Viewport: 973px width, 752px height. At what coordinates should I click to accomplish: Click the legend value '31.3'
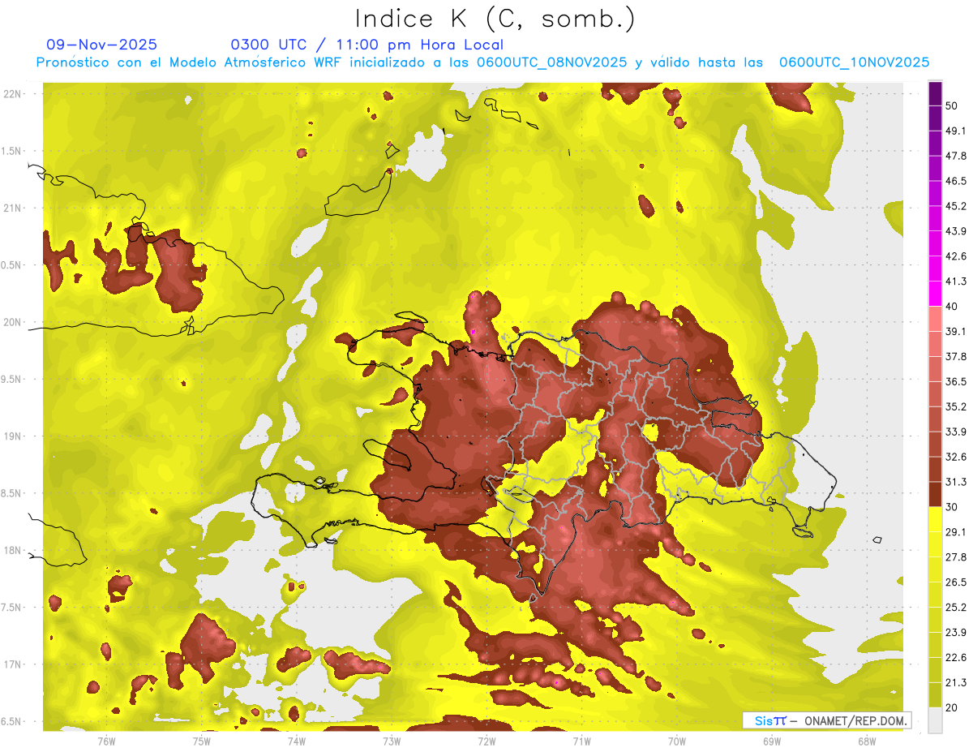(955, 482)
